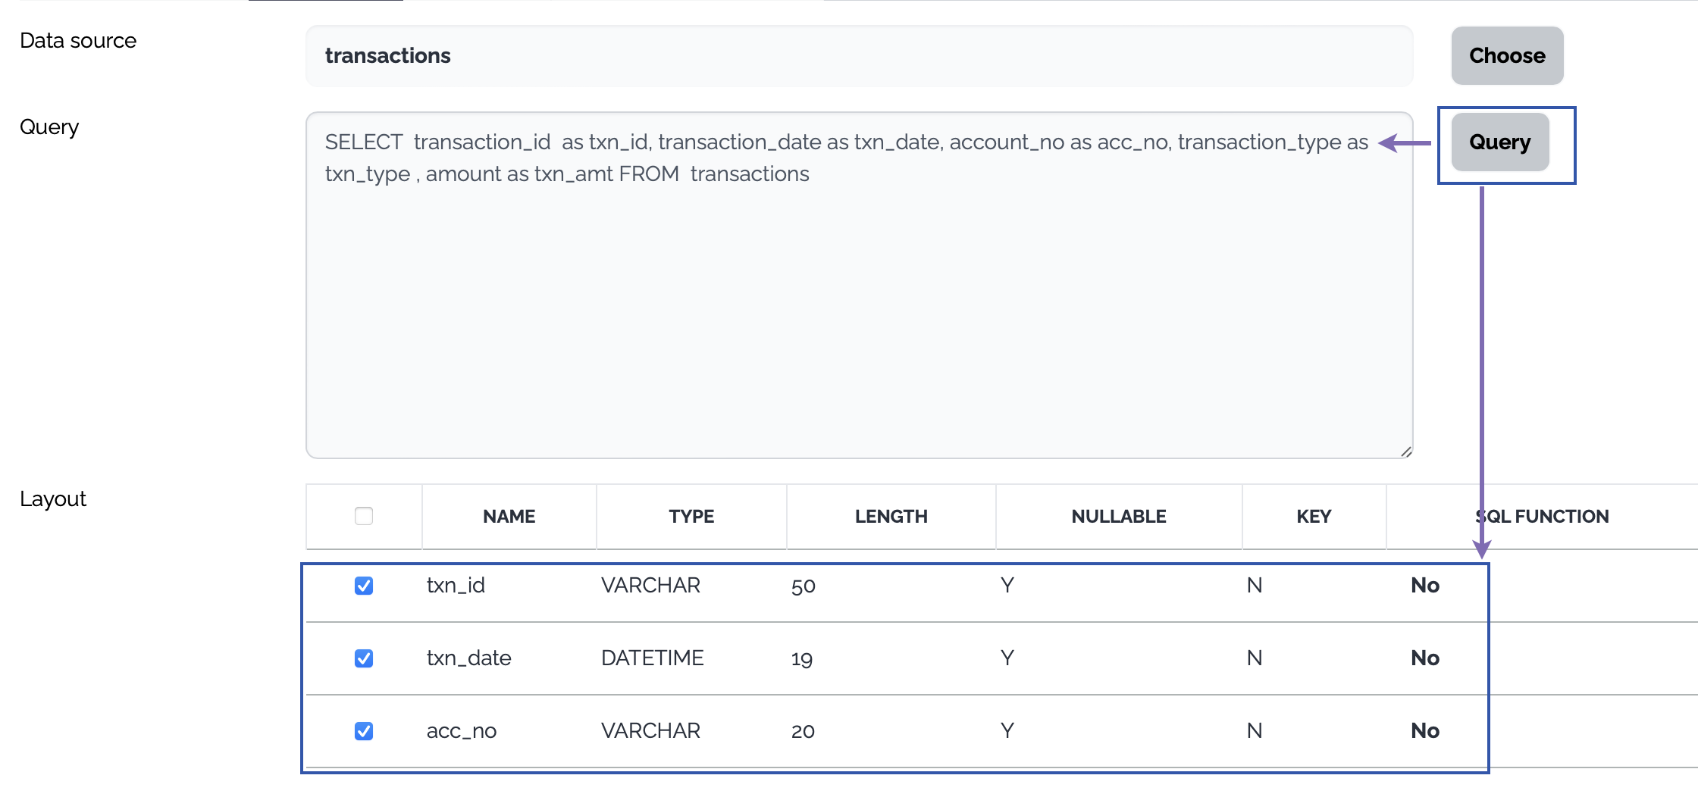1698x794 pixels.
Task: Uncheck the acc_no row checkbox
Action: coord(364,731)
